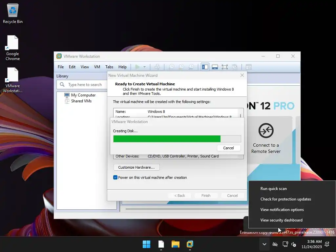Open the Recycle Bin desktop icon
This screenshot has height=252, width=336.
click(13, 13)
